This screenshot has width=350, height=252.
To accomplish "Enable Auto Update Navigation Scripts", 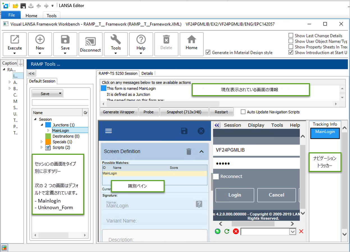I will tap(243, 112).
